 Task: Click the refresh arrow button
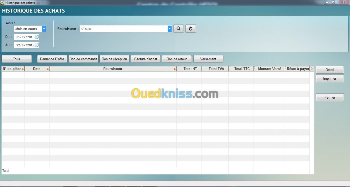click(x=190, y=29)
